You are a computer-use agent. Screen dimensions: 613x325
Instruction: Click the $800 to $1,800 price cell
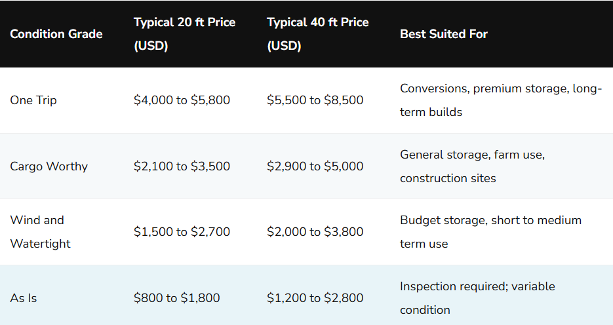click(176, 298)
